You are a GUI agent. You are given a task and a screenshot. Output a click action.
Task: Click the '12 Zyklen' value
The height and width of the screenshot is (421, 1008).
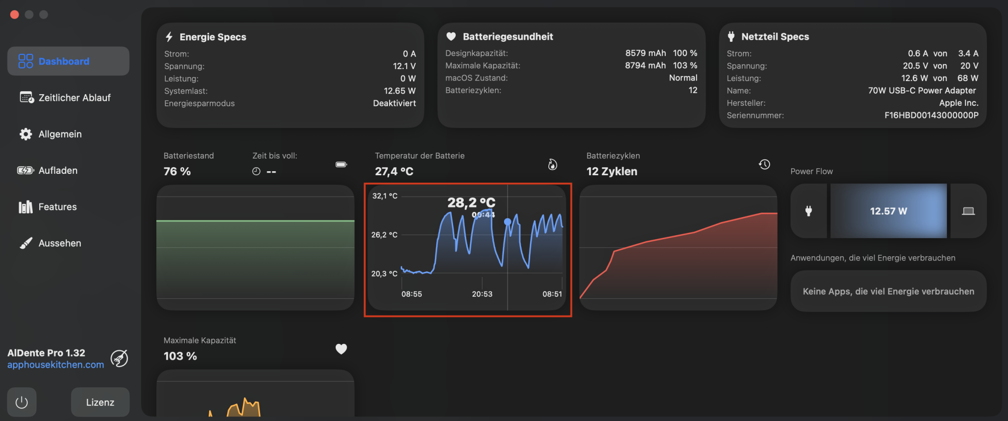612,171
